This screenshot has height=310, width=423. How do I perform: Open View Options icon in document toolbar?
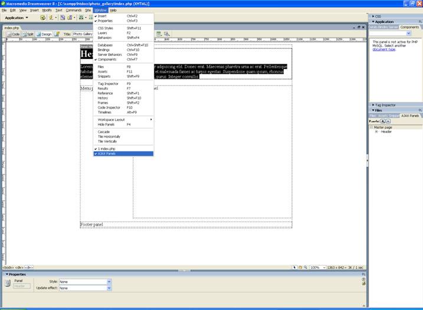[x=159, y=34]
